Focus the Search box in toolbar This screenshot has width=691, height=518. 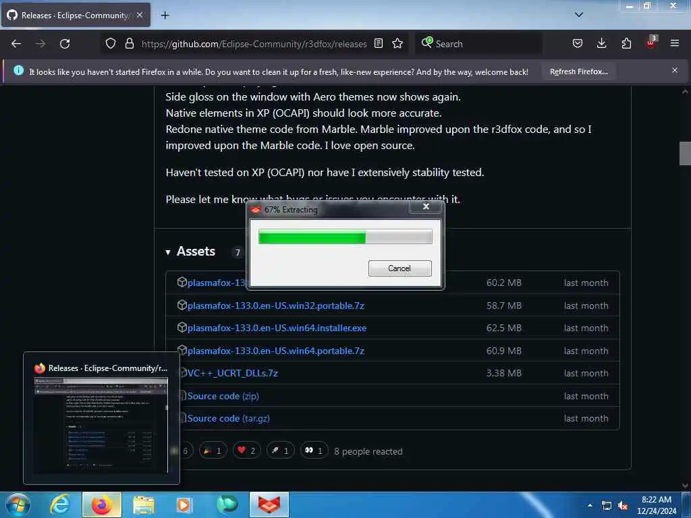[478, 44]
